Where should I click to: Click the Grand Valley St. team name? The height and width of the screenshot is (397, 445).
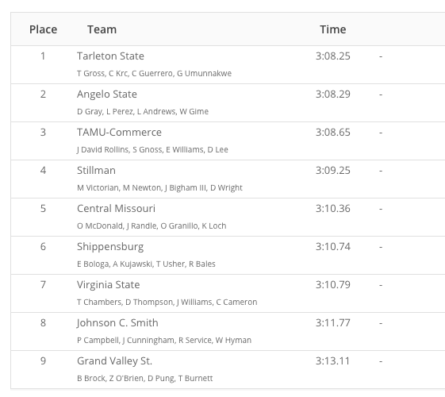(115, 360)
